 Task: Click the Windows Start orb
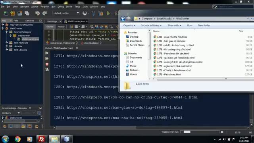[x=5, y=139]
